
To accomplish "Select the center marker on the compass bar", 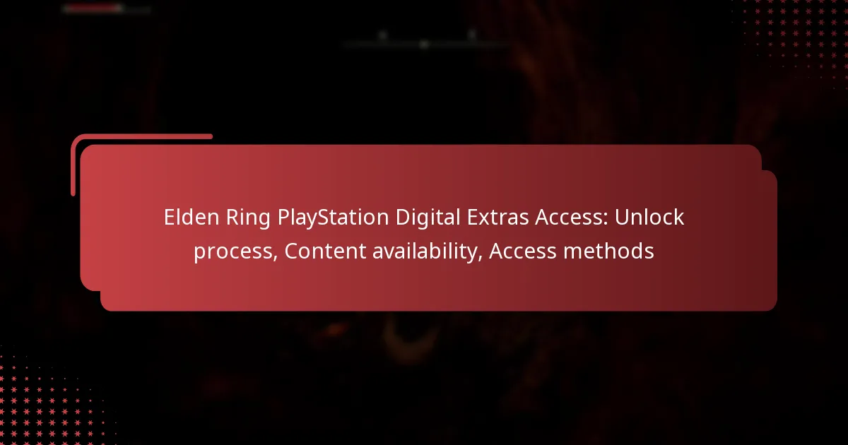I will coord(423,44).
